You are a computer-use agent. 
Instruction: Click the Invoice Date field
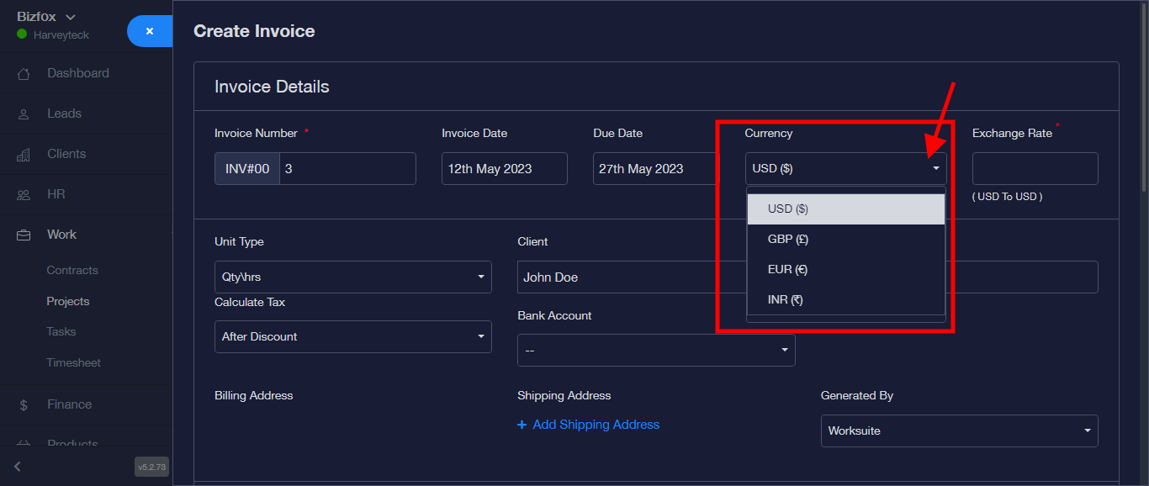[504, 168]
